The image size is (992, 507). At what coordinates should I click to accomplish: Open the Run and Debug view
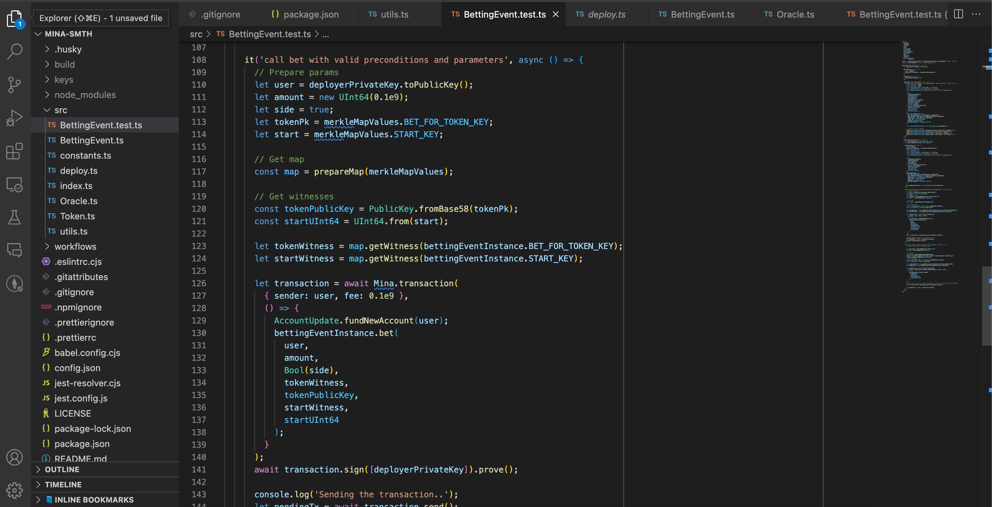click(14, 118)
